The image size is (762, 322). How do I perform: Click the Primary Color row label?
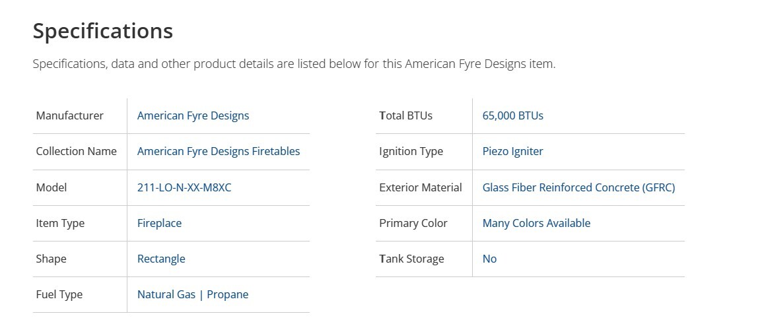[413, 223]
